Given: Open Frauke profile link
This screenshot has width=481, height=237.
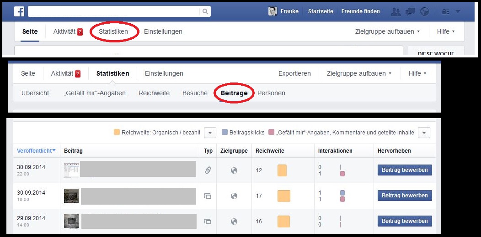Looking at the screenshot, I should click(289, 11).
